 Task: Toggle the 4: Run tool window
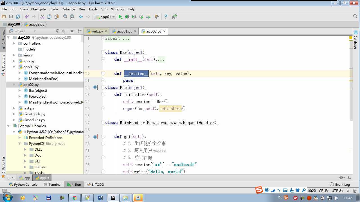tap(74, 185)
